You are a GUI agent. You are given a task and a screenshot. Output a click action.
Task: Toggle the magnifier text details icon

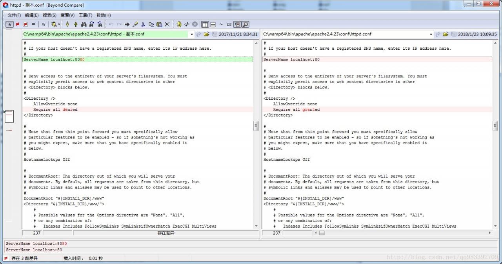(245, 24)
